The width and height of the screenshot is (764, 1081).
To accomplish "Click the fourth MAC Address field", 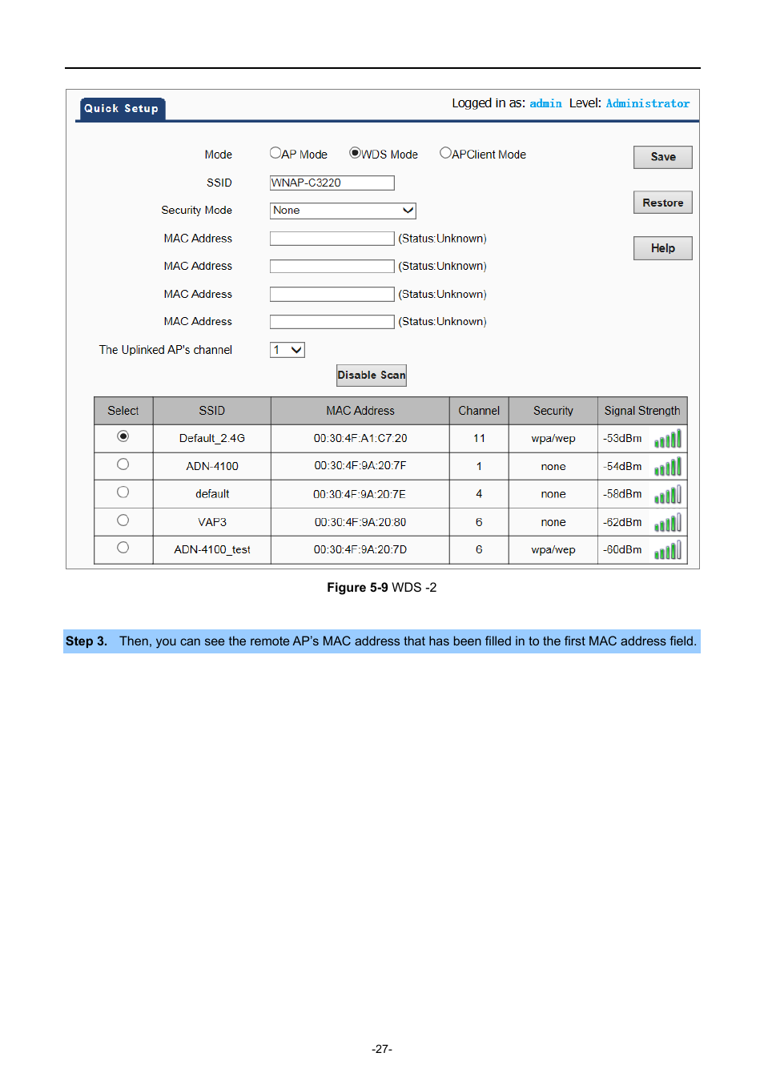I will coord(332,322).
